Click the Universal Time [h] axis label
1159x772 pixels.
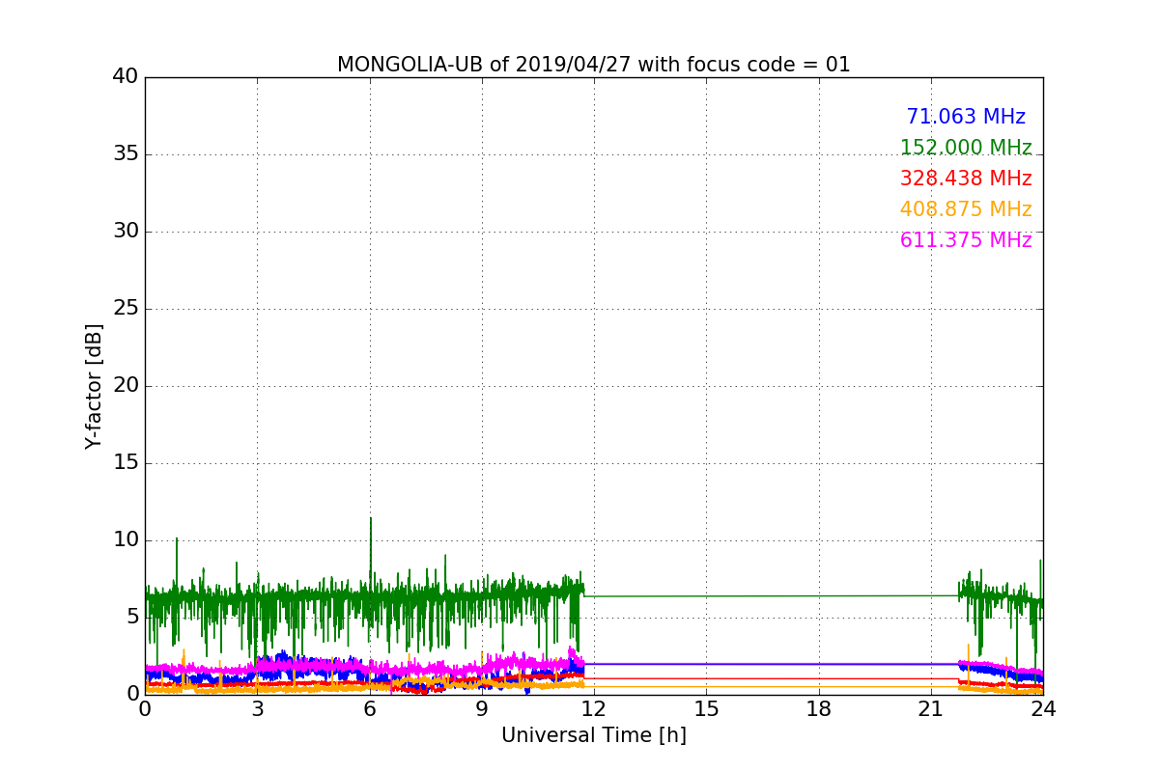click(594, 735)
